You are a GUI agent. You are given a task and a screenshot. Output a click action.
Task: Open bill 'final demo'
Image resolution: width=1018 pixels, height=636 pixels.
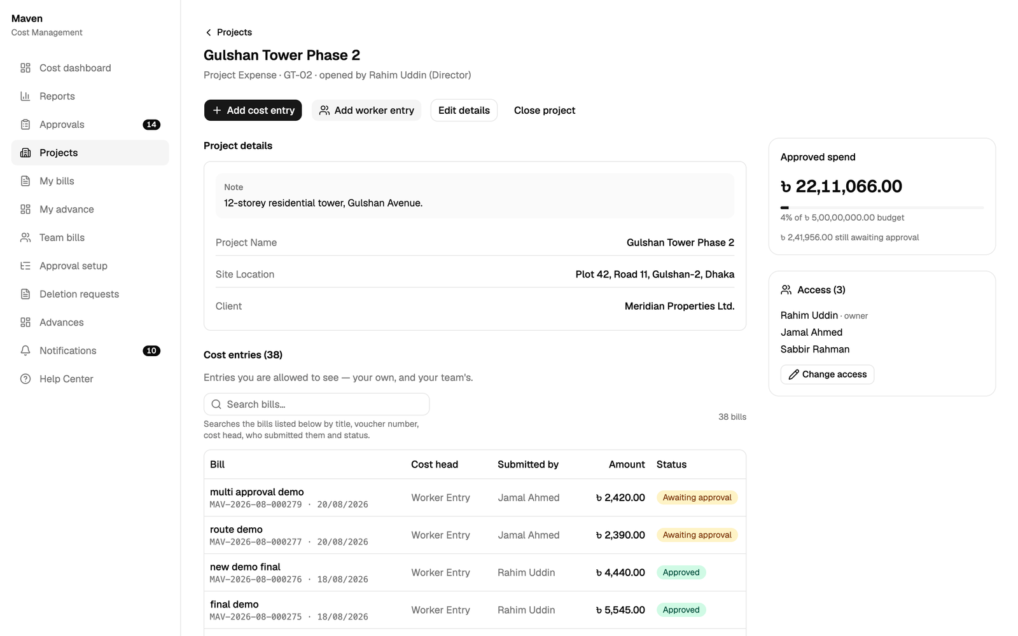[x=234, y=604]
